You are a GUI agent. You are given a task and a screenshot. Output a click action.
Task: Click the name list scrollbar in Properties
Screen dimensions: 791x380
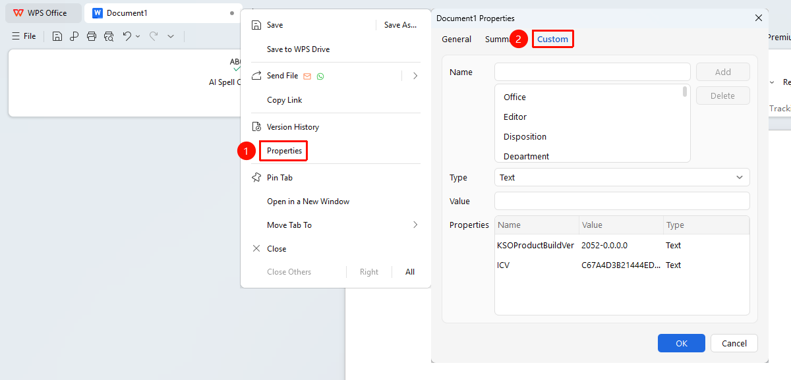point(686,92)
